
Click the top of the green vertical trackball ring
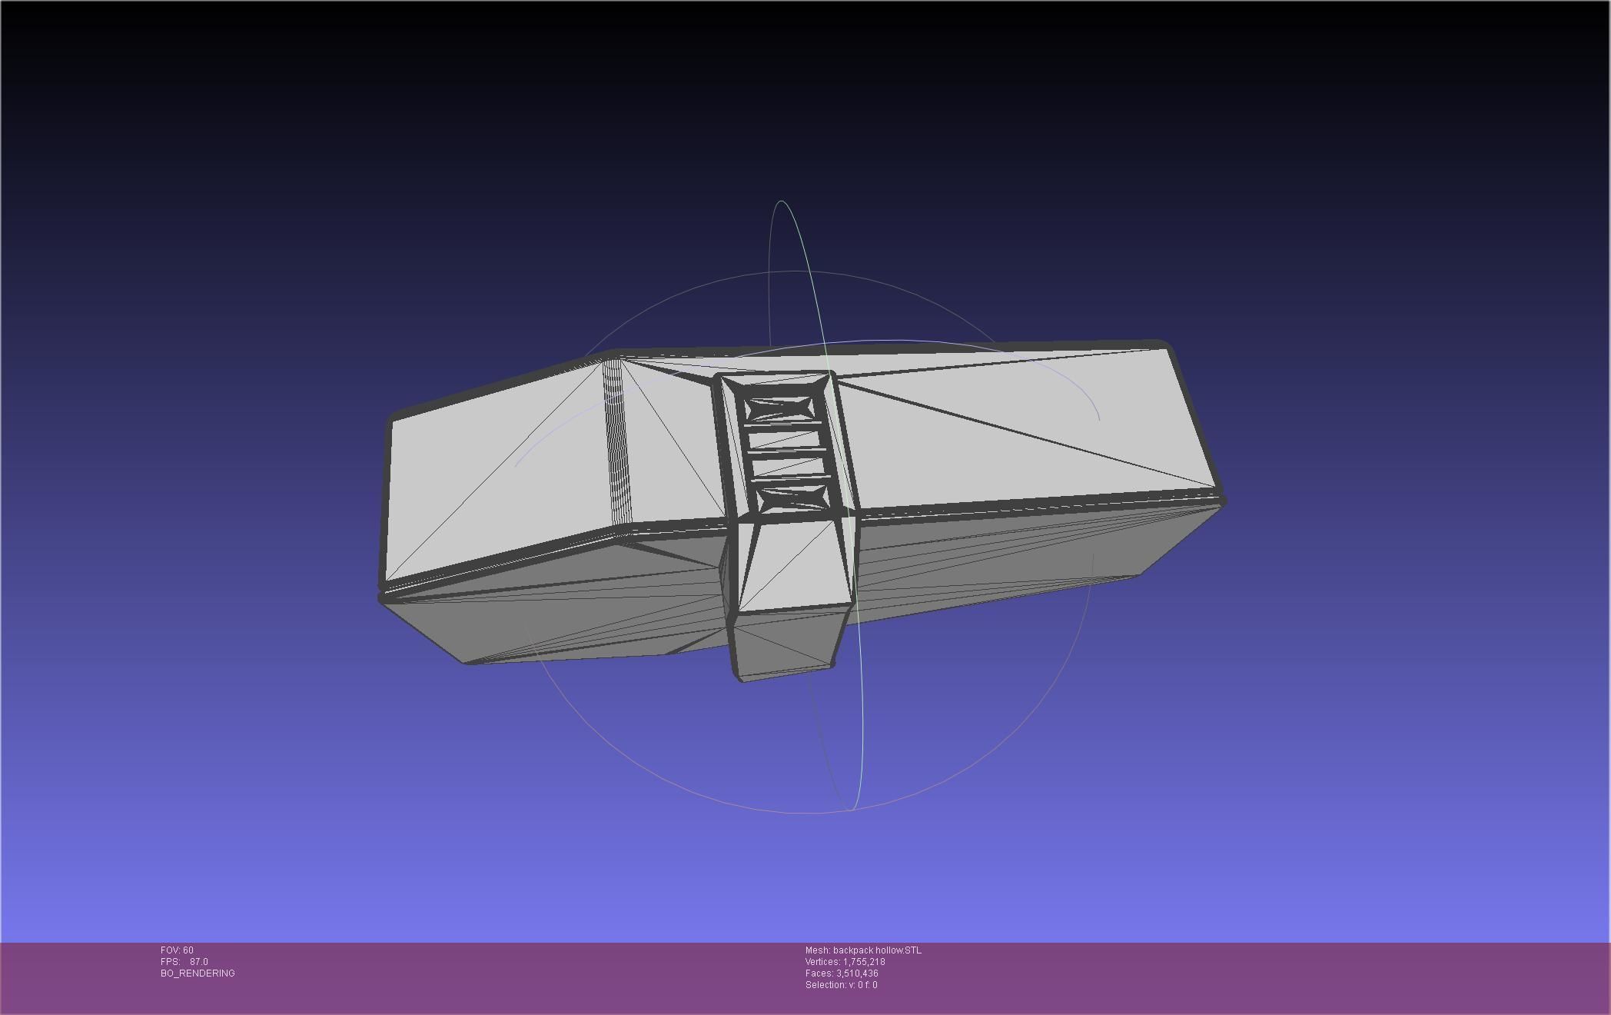tap(781, 201)
